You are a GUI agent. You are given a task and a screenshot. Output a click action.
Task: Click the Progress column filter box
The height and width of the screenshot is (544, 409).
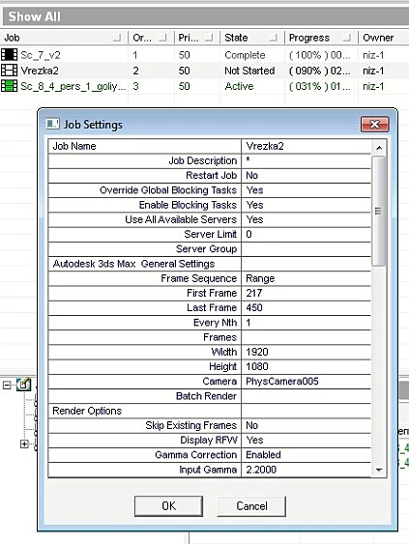point(347,37)
